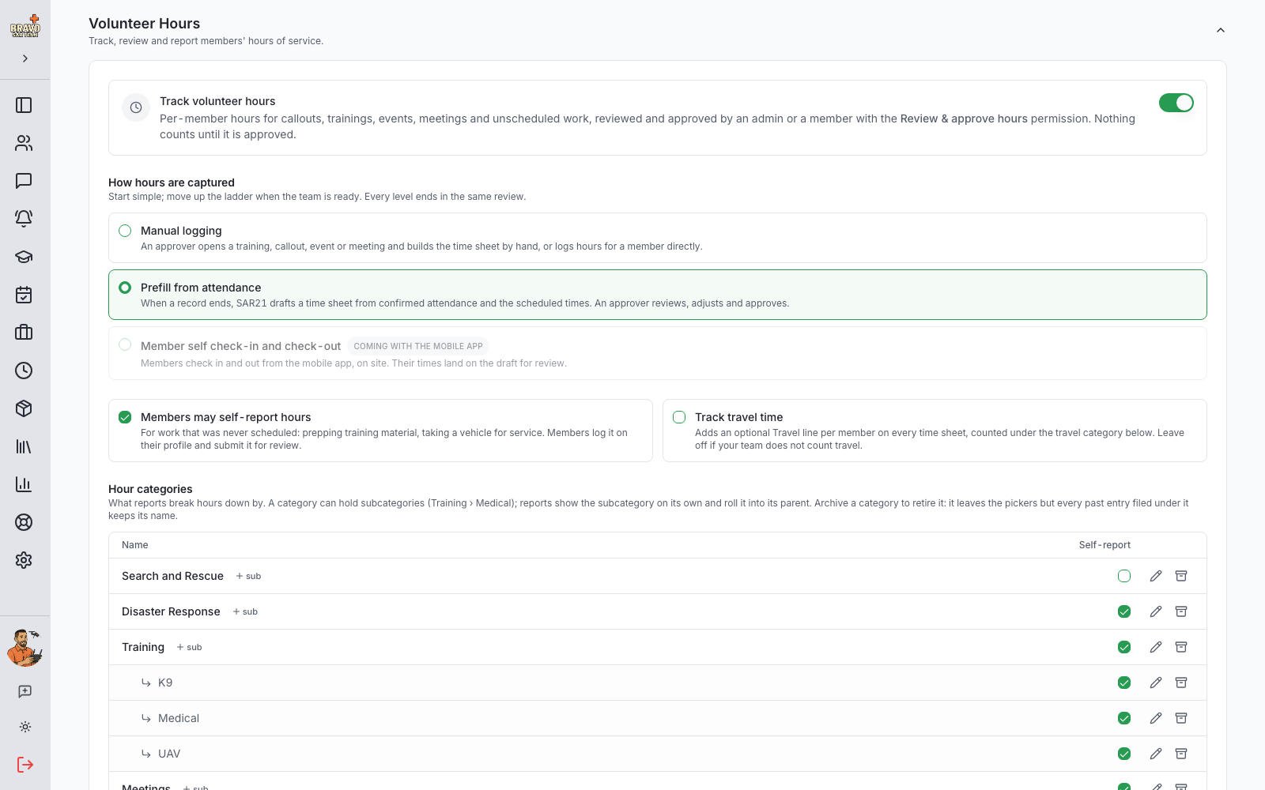Image resolution: width=1265 pixels, height=790 pixels.
Task: Enable self-report for Search and Rescue
Action: click(1124, 576)
